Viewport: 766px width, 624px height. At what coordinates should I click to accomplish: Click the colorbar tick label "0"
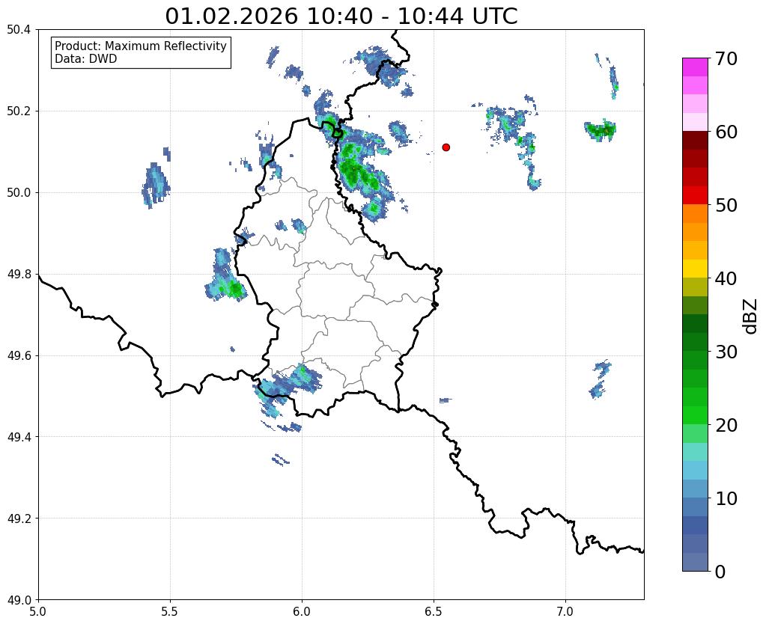pos(721,572)
